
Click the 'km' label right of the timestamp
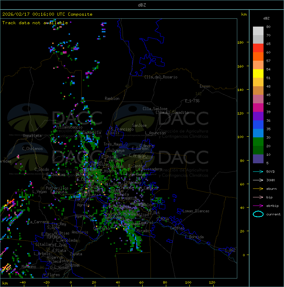point(244,14)
